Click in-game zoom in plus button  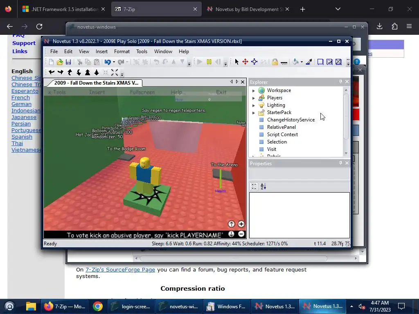coord(241,224)
